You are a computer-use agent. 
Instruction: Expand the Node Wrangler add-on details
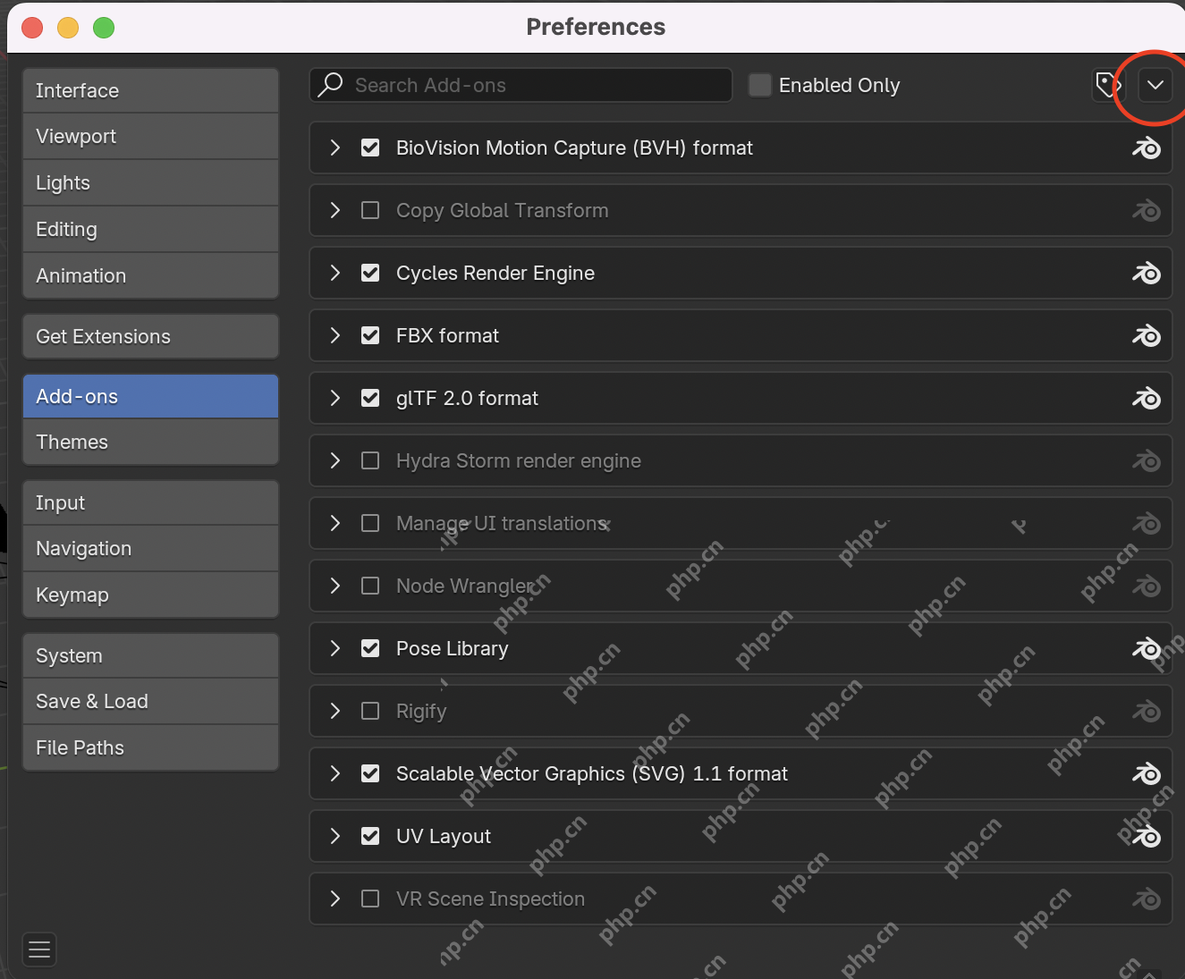335,586
